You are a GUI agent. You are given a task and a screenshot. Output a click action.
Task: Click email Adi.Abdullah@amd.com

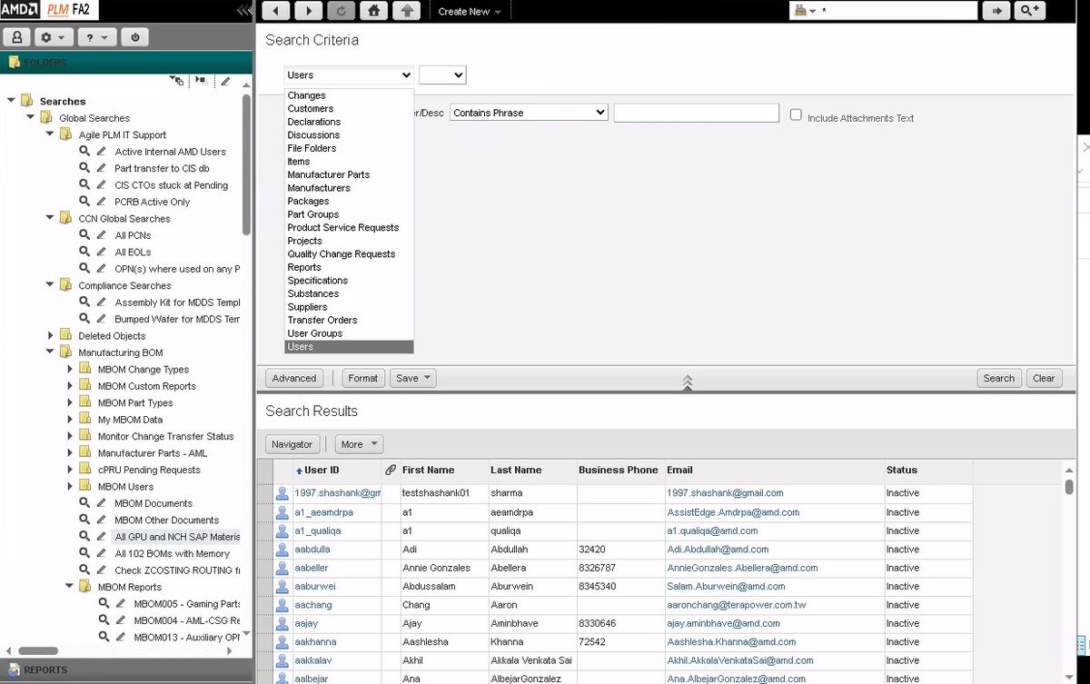[718, 550]
